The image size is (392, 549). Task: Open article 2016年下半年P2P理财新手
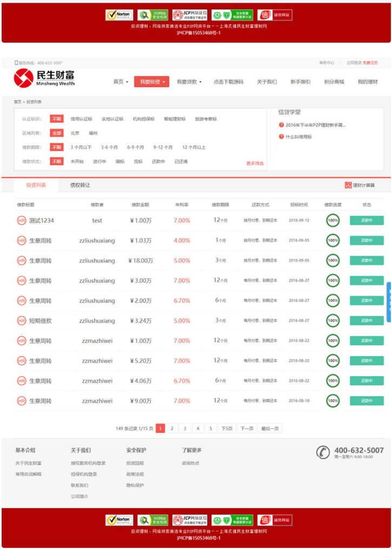pyautogui.click(x=316, y=125)
